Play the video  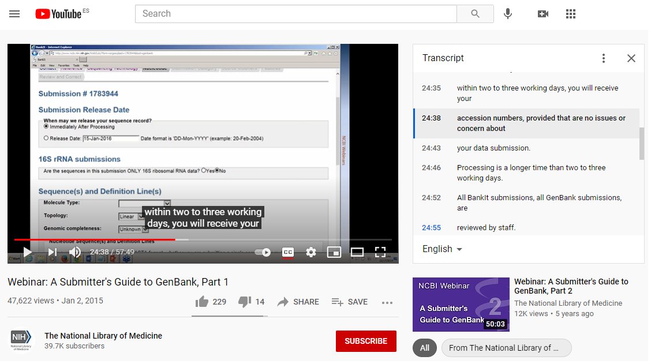[x=27, y=252]
